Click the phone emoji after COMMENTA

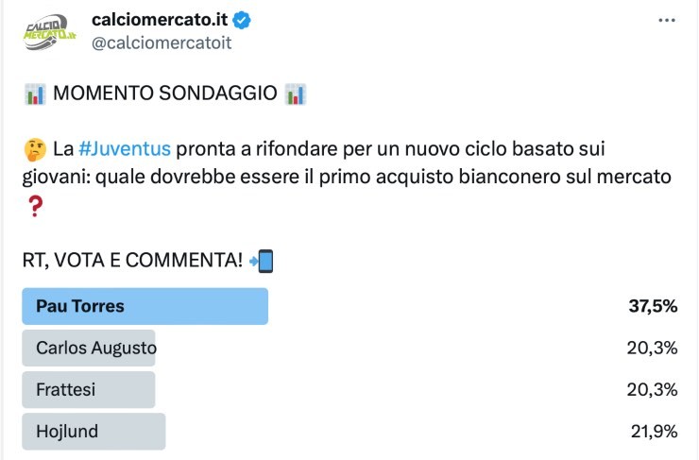261,261
